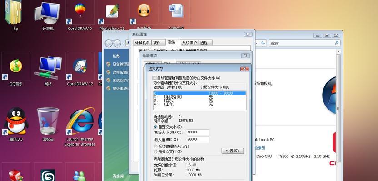Close the 系统属性 dialog
The image size is (378, 181).
click(248, 34)
